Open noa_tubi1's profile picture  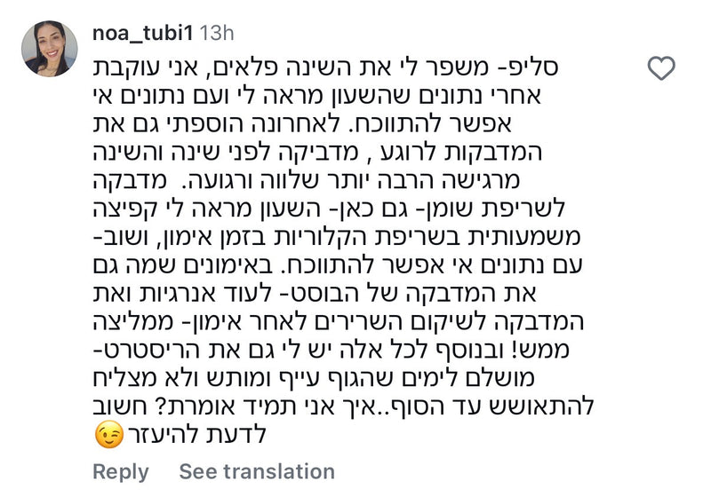point(49,49)
